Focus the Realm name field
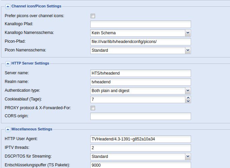Viewport: 230px width, 168px height. tap(141, 82)
